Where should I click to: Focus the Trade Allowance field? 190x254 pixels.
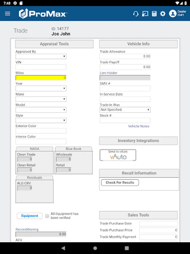(125, 56)
